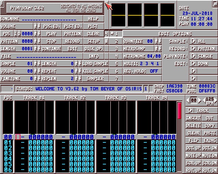The image size is (218, 174).
Task: Toggle the PLAYNOTE: SINGLE option icon
Action: (193, 56)
